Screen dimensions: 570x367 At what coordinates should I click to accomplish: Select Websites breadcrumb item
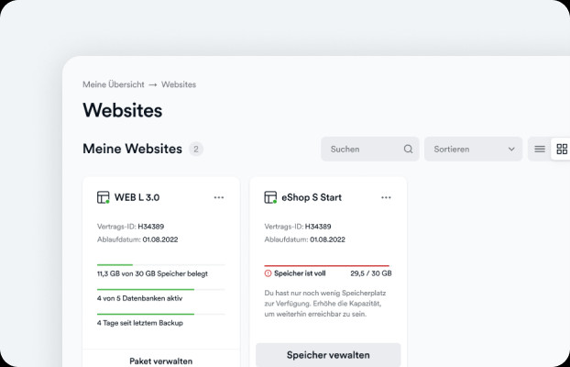179,84
